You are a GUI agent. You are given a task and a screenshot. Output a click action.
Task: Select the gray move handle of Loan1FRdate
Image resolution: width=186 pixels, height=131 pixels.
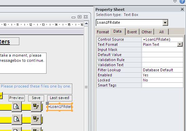47,103
